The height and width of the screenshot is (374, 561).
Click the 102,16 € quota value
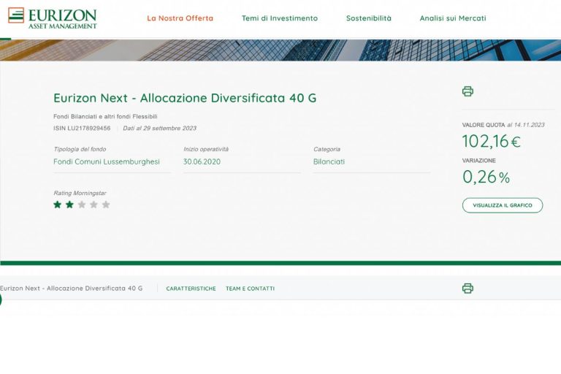tap(491, 141)
